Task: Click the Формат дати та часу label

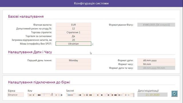Action: pos(121,68)
